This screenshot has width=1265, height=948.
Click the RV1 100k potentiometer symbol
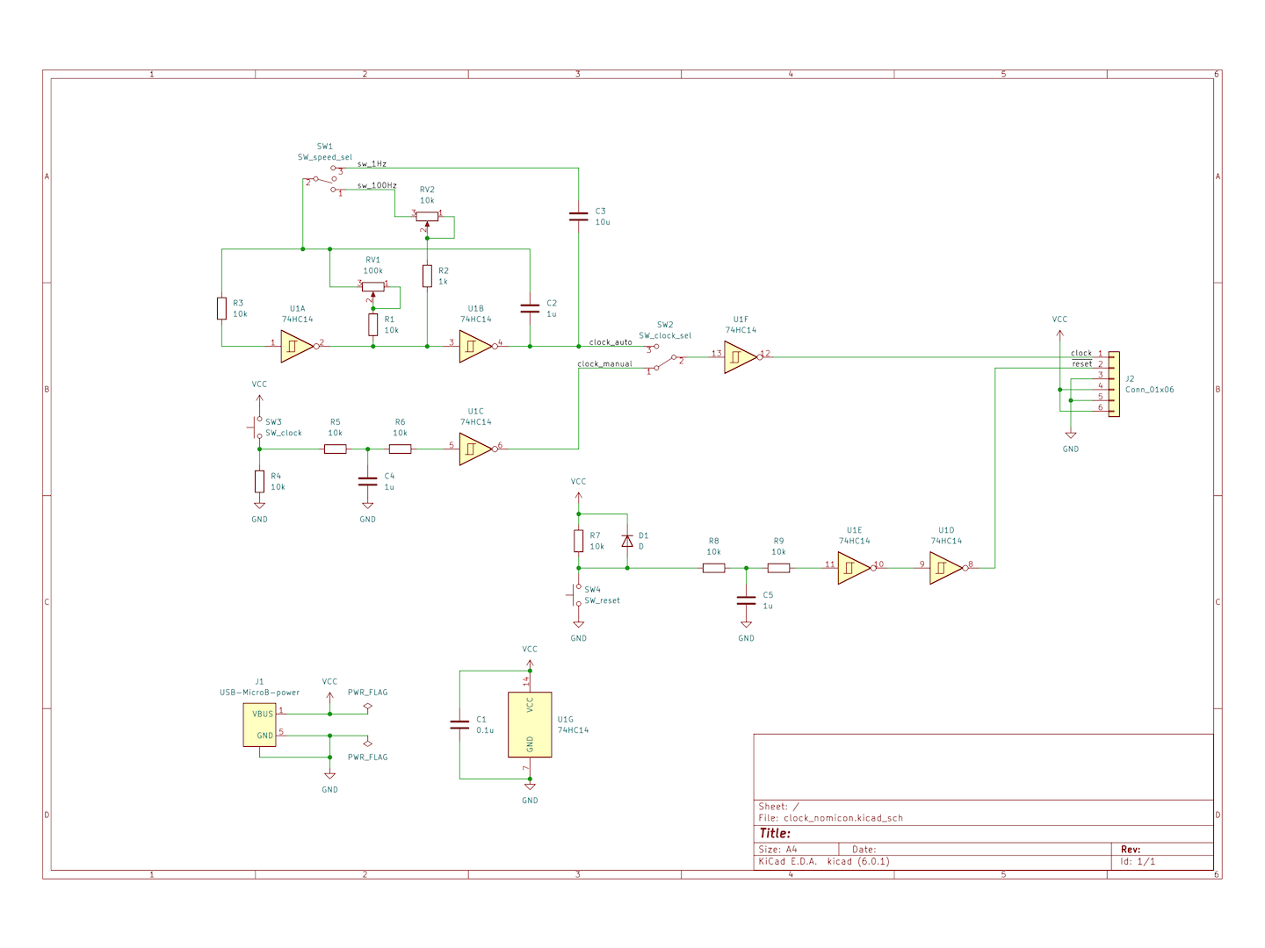[x=373, y=285]
